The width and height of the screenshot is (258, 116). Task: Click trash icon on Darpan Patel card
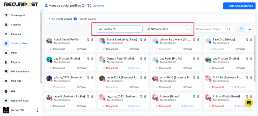click(145, 59)
